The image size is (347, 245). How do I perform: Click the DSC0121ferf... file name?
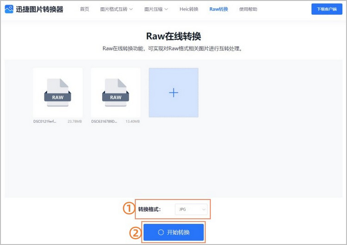(x=45, y=122)
